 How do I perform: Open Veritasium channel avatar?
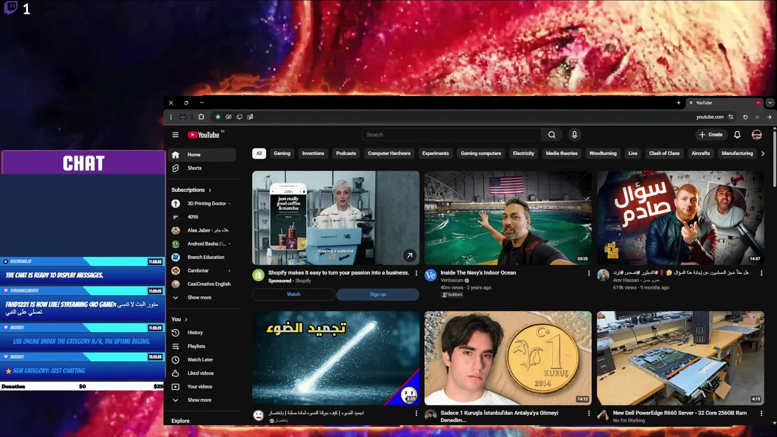point(430,276)
